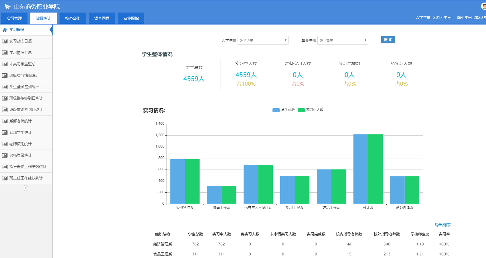Image resolution: width=486 pixels, height=258 pixels.
Task: Click the chart icon beside 老师登录统计
Action: (x=5, y=155)
